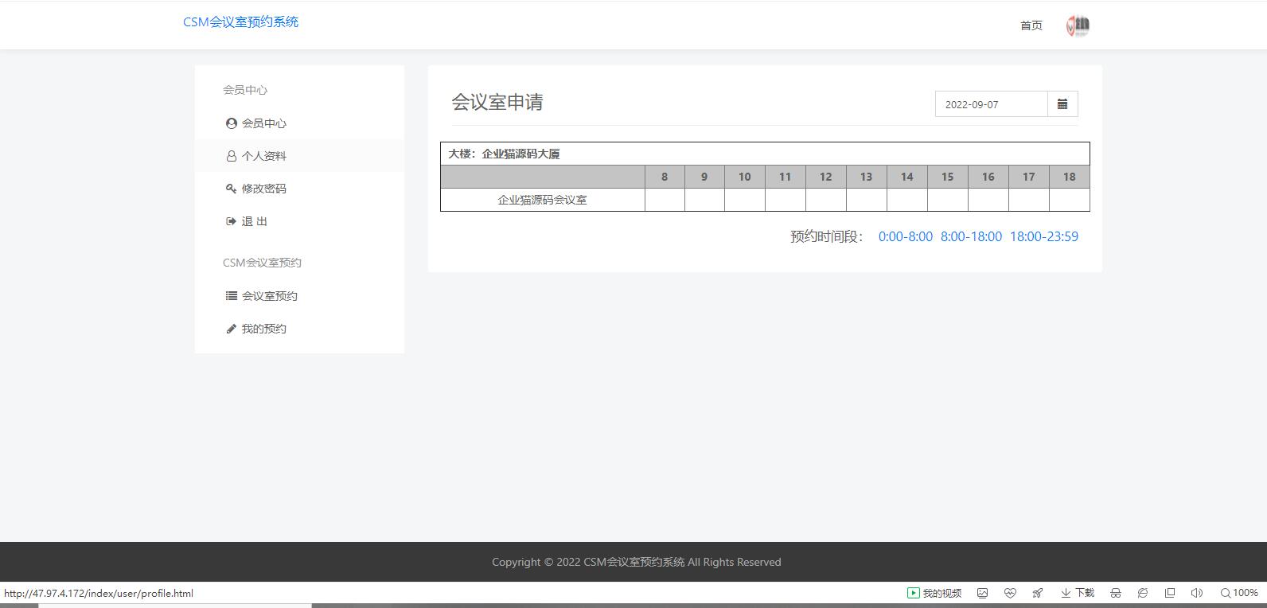Click the date field showing 2022-09-07
The width and height of the screenshot is (1267, 608).
coord(991,104)
